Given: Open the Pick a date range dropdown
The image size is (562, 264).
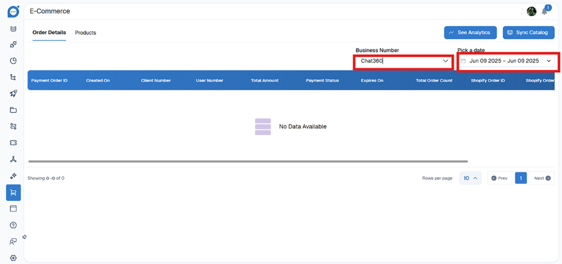Looking at the screenshot, I should 508,61.
